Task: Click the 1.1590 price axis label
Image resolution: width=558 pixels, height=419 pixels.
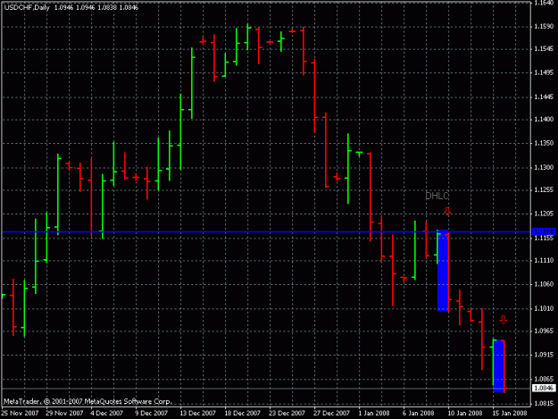Action: (544, 27)
